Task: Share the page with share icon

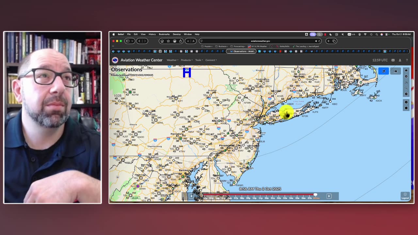Action: [x=180, y=41]
